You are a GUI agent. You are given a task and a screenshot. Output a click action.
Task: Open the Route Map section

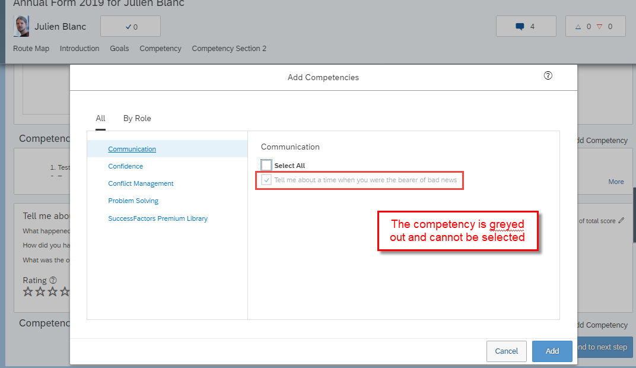(x=31, y=49)
